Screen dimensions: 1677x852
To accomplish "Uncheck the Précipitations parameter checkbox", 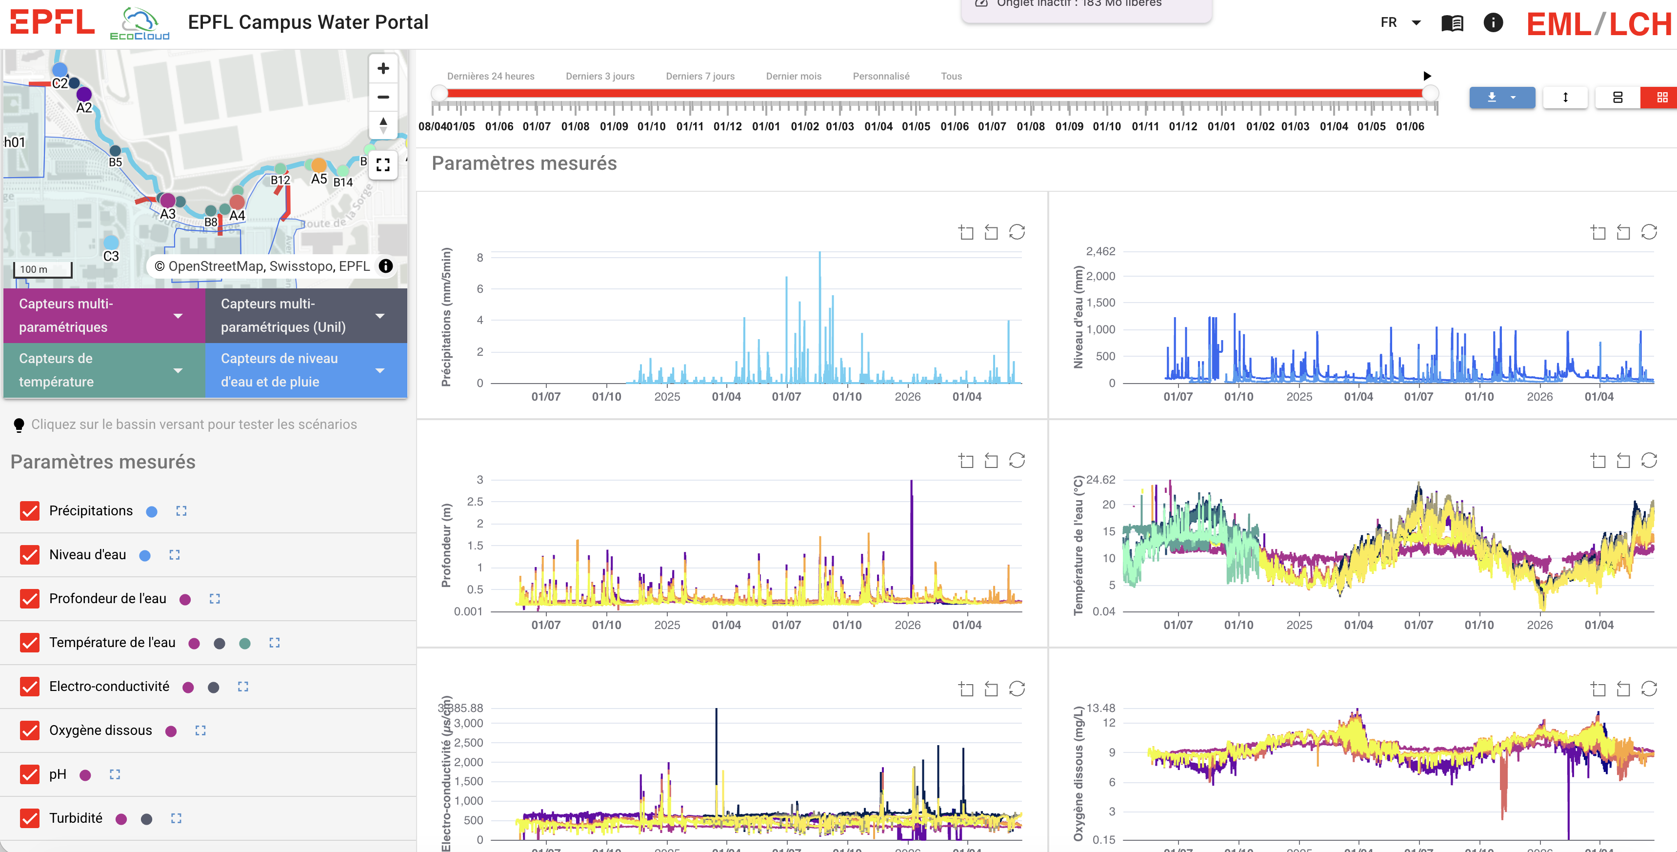I will pyautogui.click(x=30, y=511).
